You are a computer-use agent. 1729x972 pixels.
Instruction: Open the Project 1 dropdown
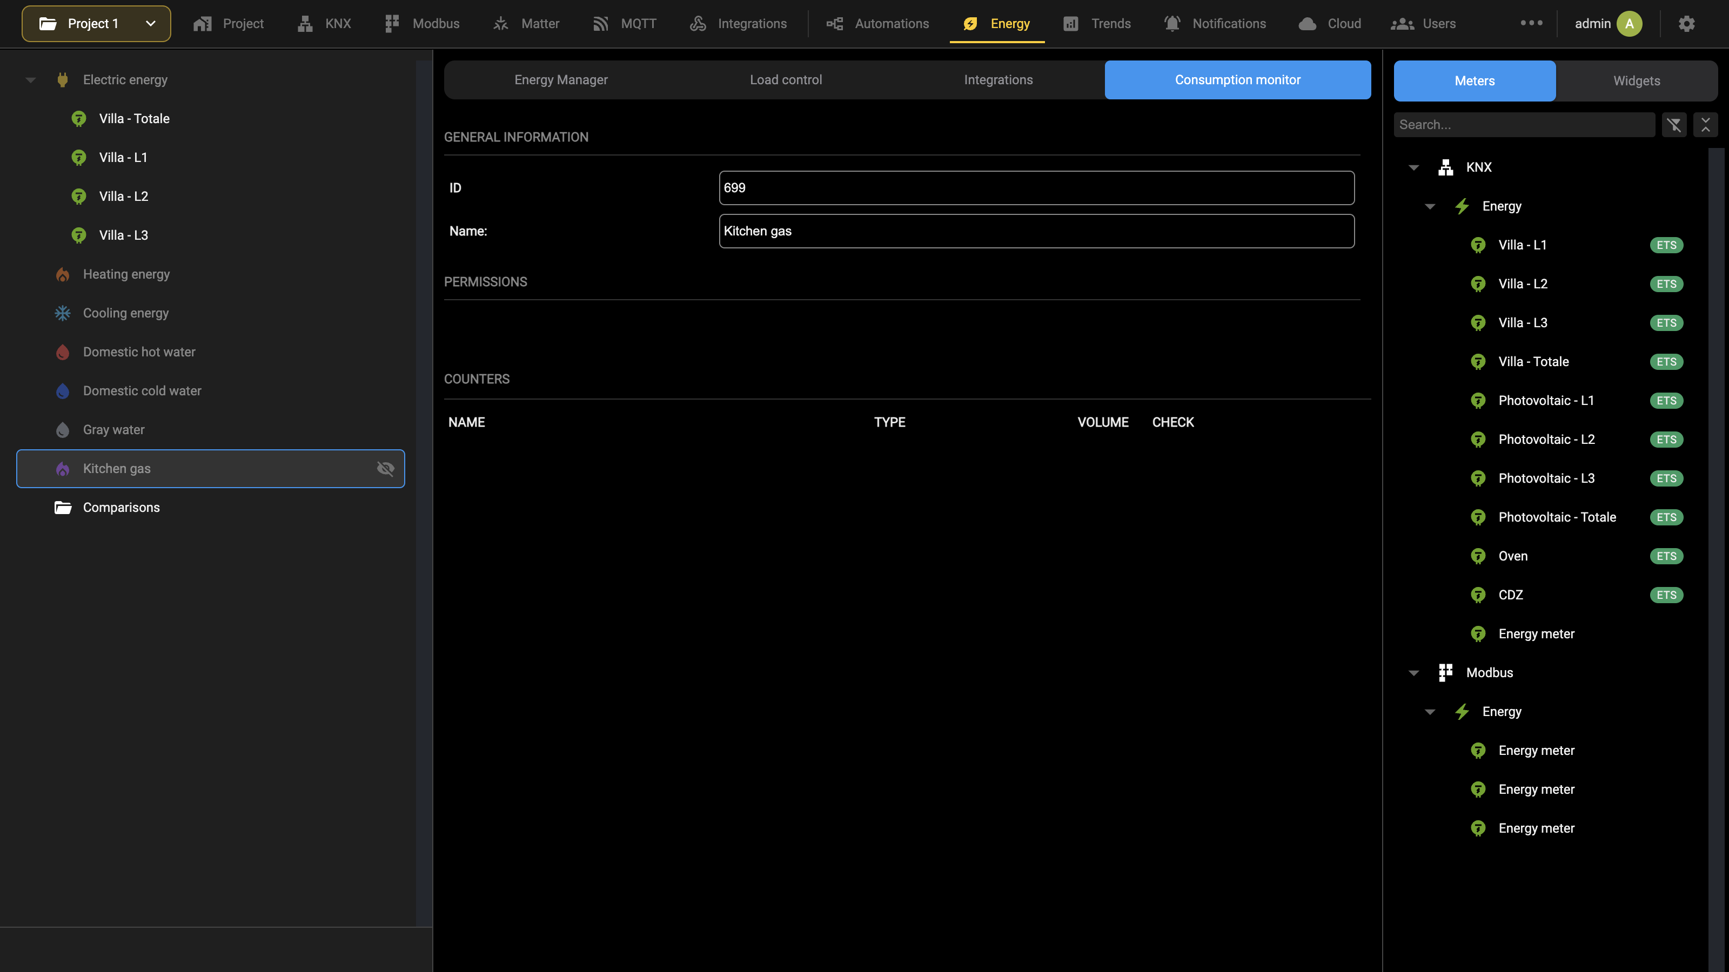tap(96, 23)
